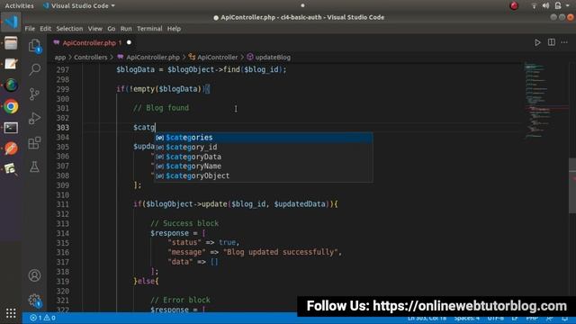The width and height of the screenshot is (576, 324).
Task: Split the editor to the right
Action: click(552, 42)
